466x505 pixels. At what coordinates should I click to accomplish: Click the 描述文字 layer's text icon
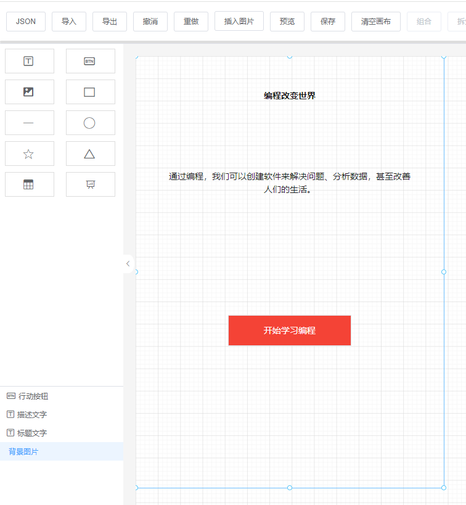10,414
